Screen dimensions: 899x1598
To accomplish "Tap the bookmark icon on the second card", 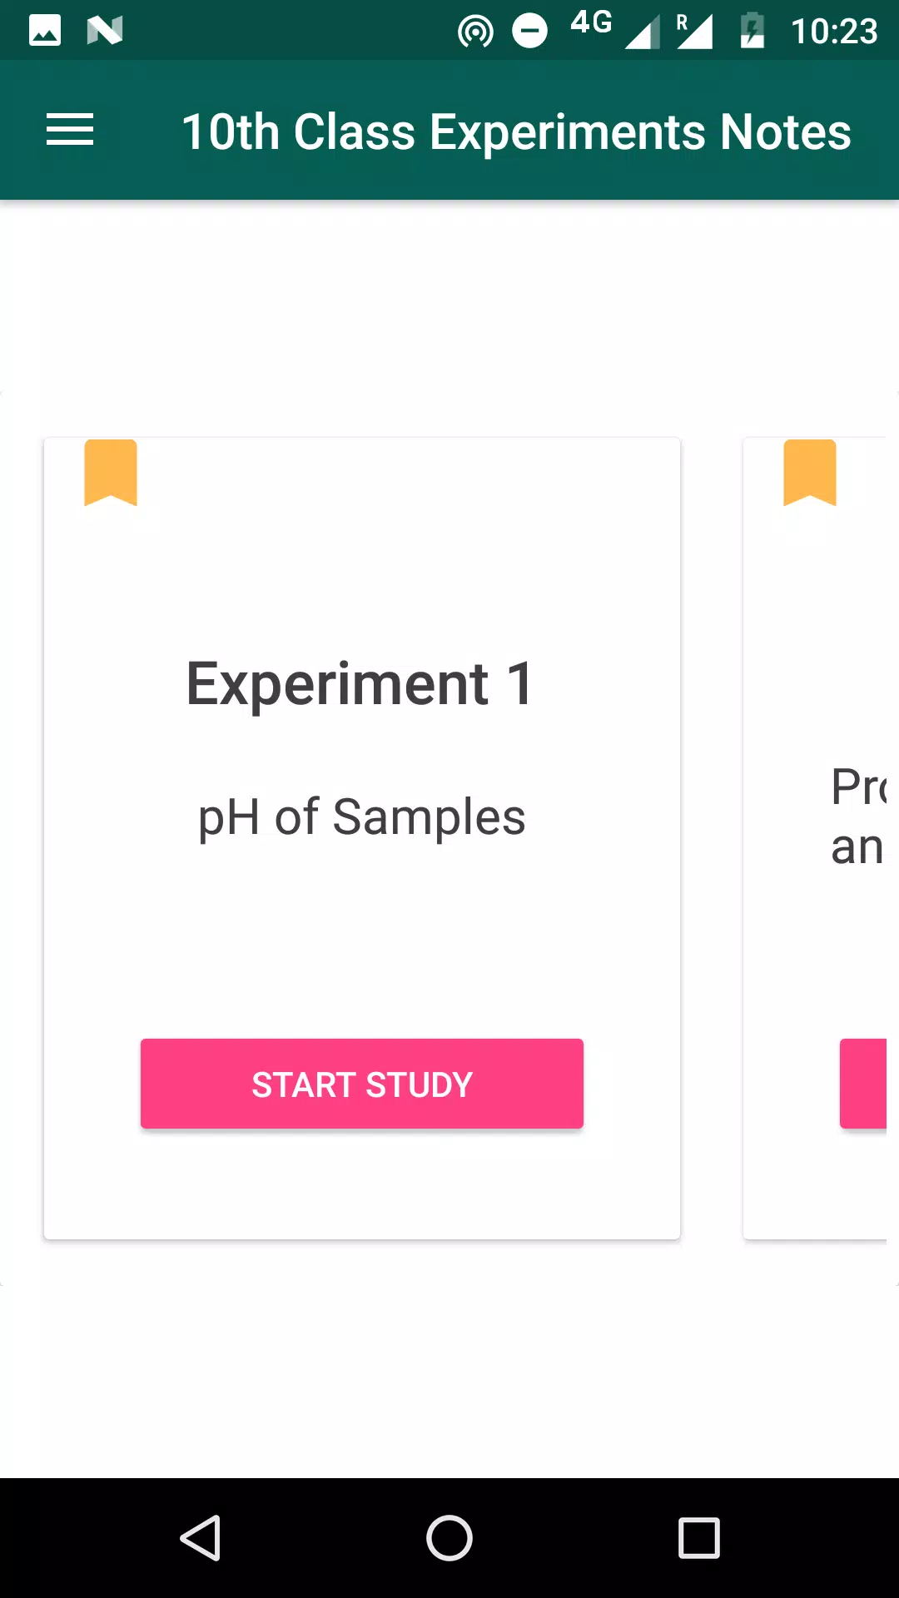I will tap(810, 473).
